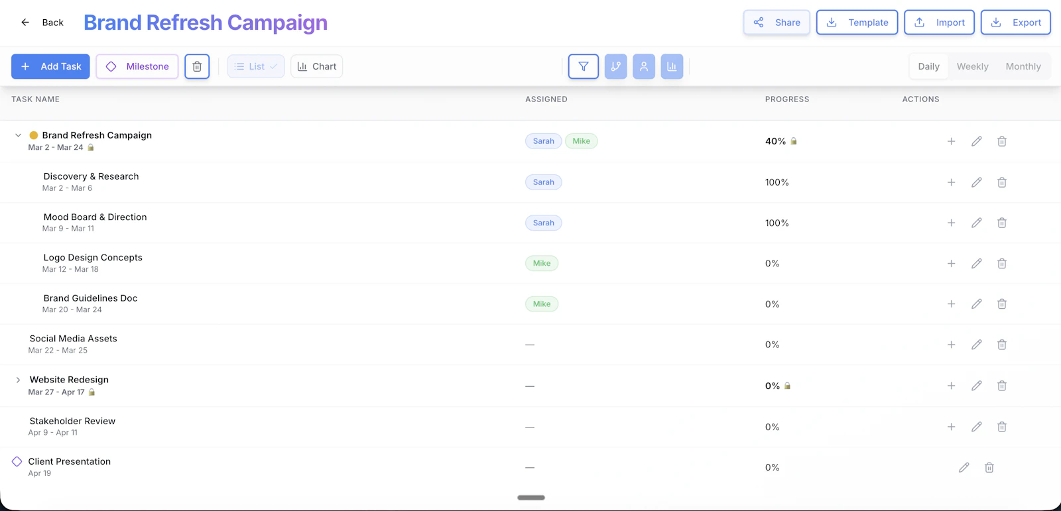Delete the Brand Guidelines Doc task
The width and height of the screenshot is (1061, 511).
[x=1002, y=304]
